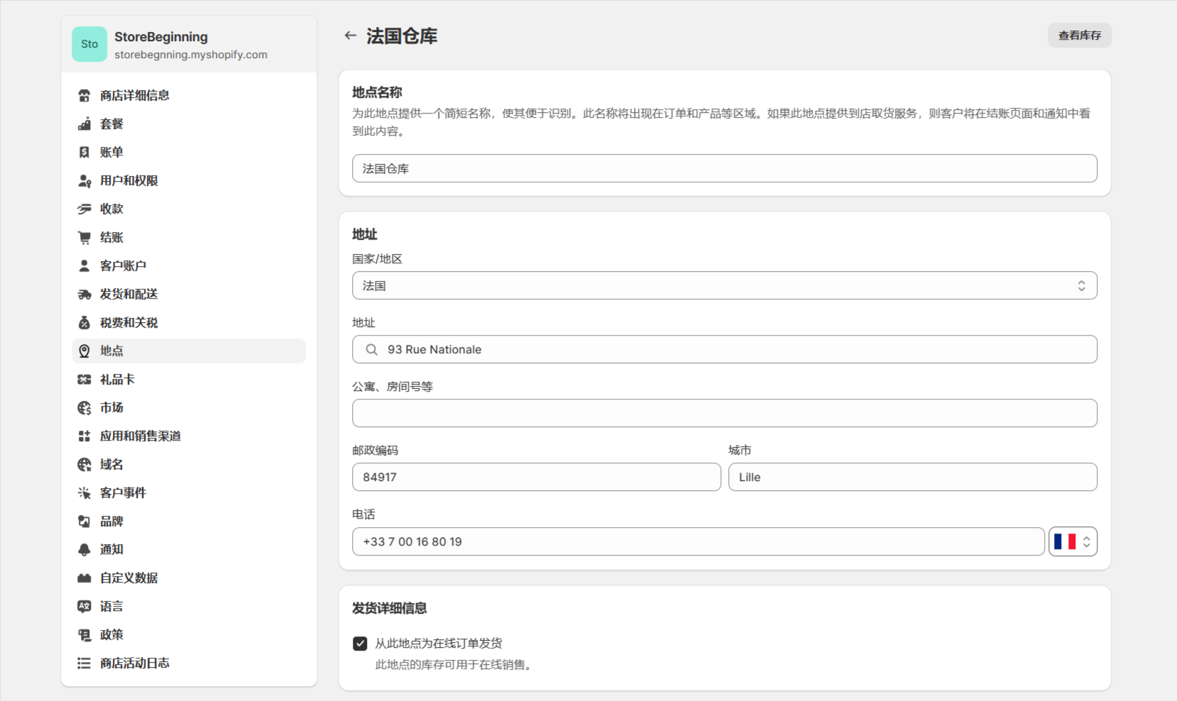Click the 发货和配送 truck icon

pyautogui.click(x=84, y=294)
